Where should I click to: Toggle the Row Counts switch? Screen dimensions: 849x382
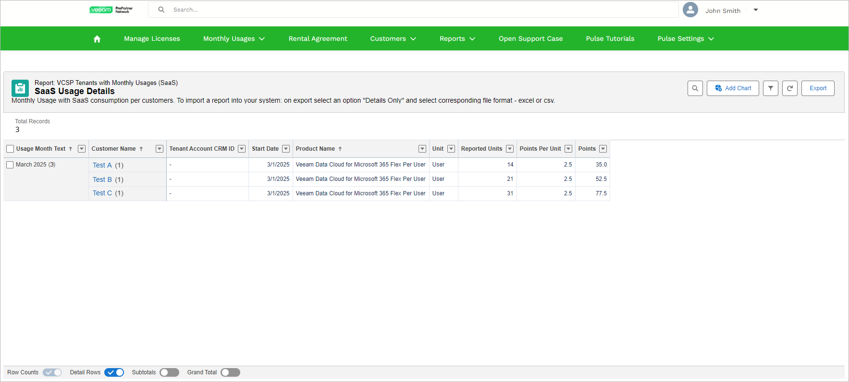52,372
